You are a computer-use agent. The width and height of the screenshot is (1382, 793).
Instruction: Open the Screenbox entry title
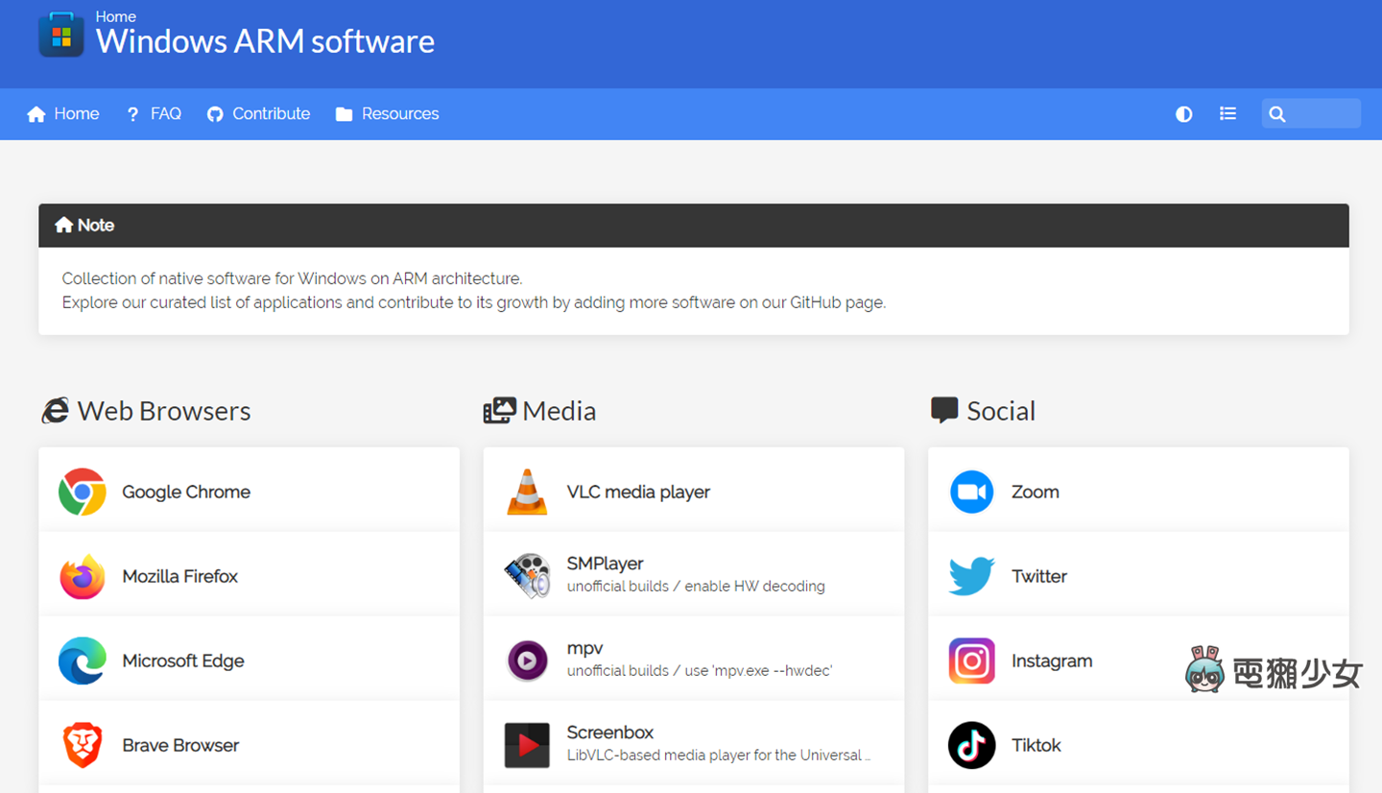(610, 733)
